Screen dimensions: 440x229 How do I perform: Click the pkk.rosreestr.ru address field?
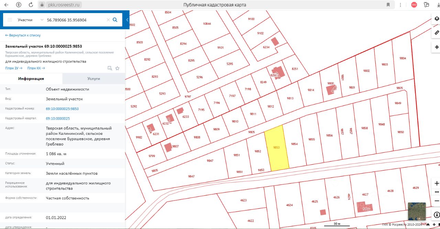pyautogui.click(x=64, y=5)
